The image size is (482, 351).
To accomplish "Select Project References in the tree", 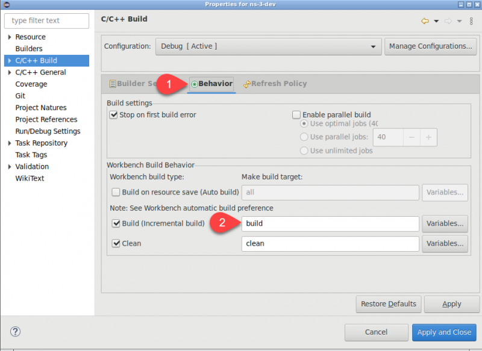I will point(46,119).
